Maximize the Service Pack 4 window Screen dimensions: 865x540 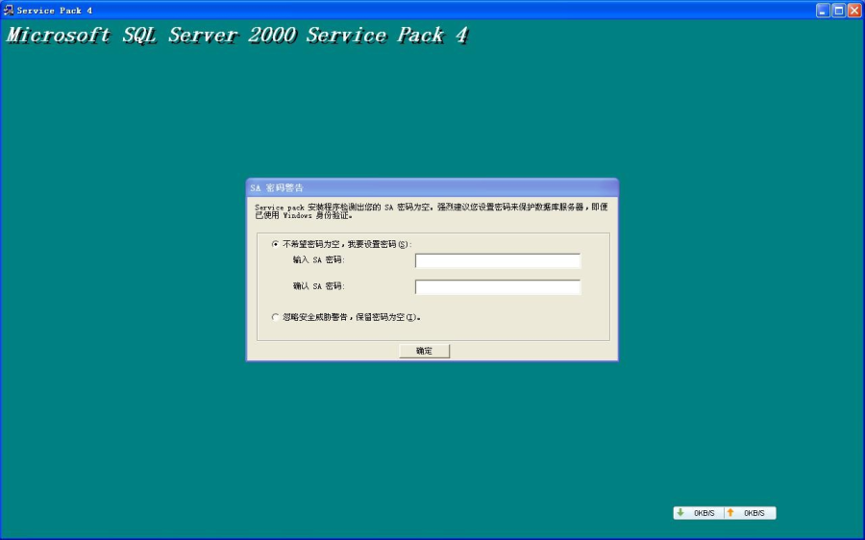(x=838, y=11)
